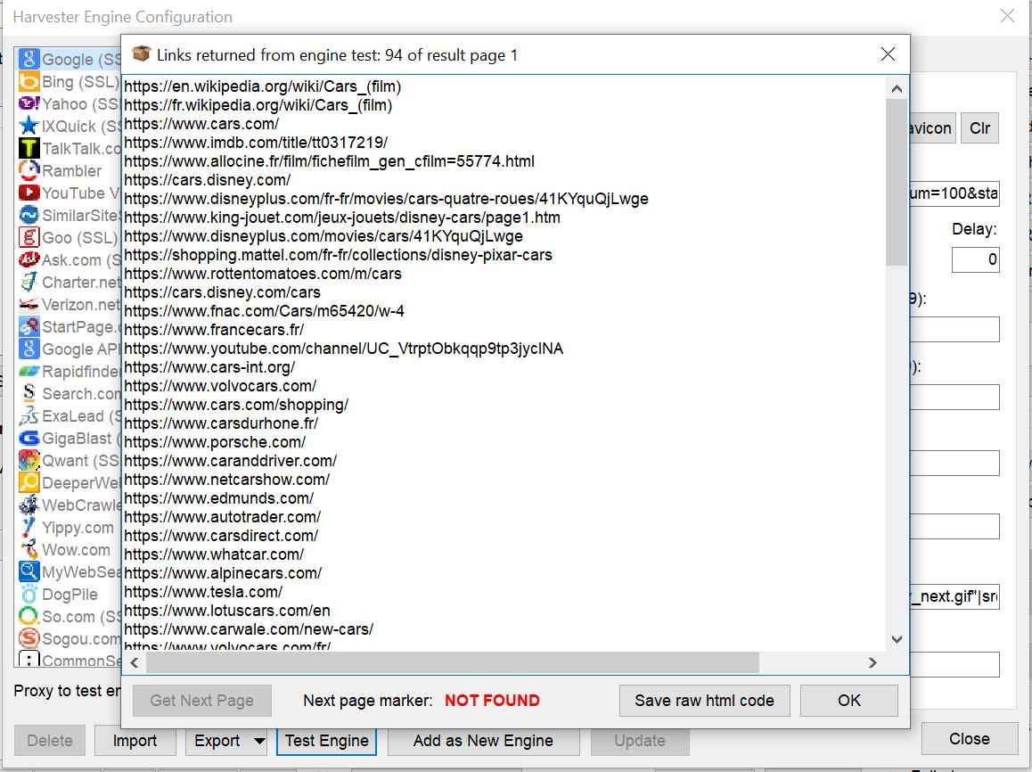Select the https://www.cars.com/ link row
The height and width of the screenshot is (772, 1032).
point(201,124)
